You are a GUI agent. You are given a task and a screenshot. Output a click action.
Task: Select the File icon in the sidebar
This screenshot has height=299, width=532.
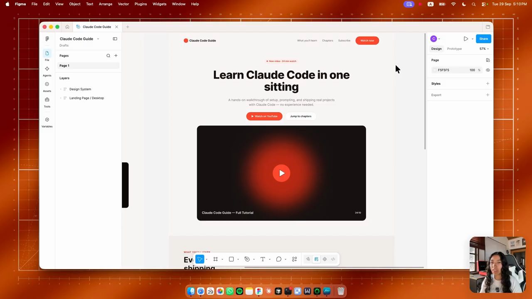(47, 53)
